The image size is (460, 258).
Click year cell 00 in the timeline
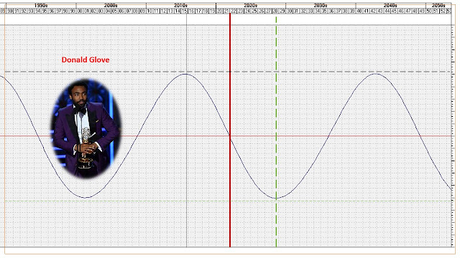pyautogui.click(x=80, y=11)
